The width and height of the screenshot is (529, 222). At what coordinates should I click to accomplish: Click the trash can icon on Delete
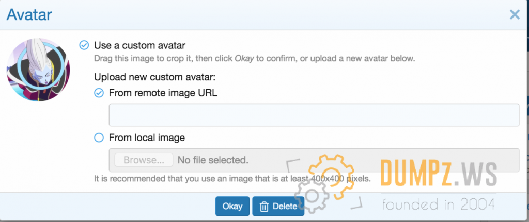coord(264,207)
